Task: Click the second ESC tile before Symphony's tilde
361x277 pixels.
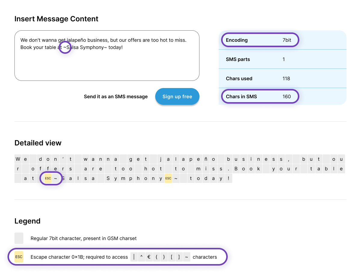Action: click(168, 178)
